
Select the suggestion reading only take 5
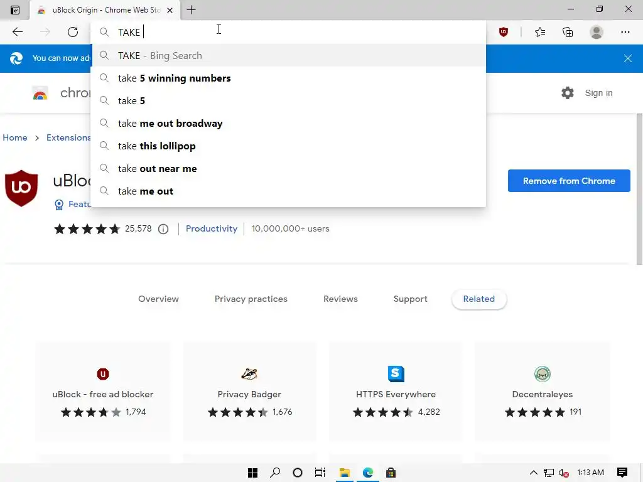tap(289, 101)
